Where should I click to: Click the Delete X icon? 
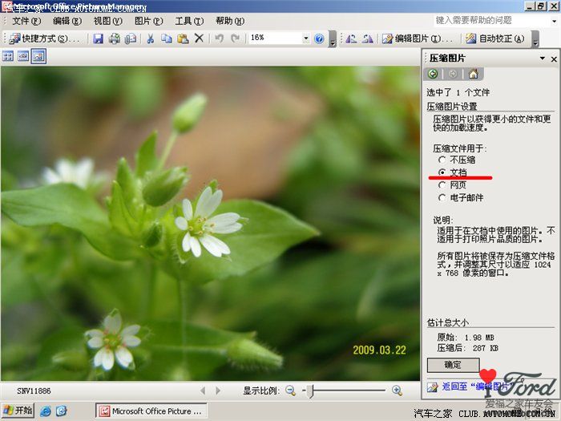pyautogui.click(x=199, y=38)
